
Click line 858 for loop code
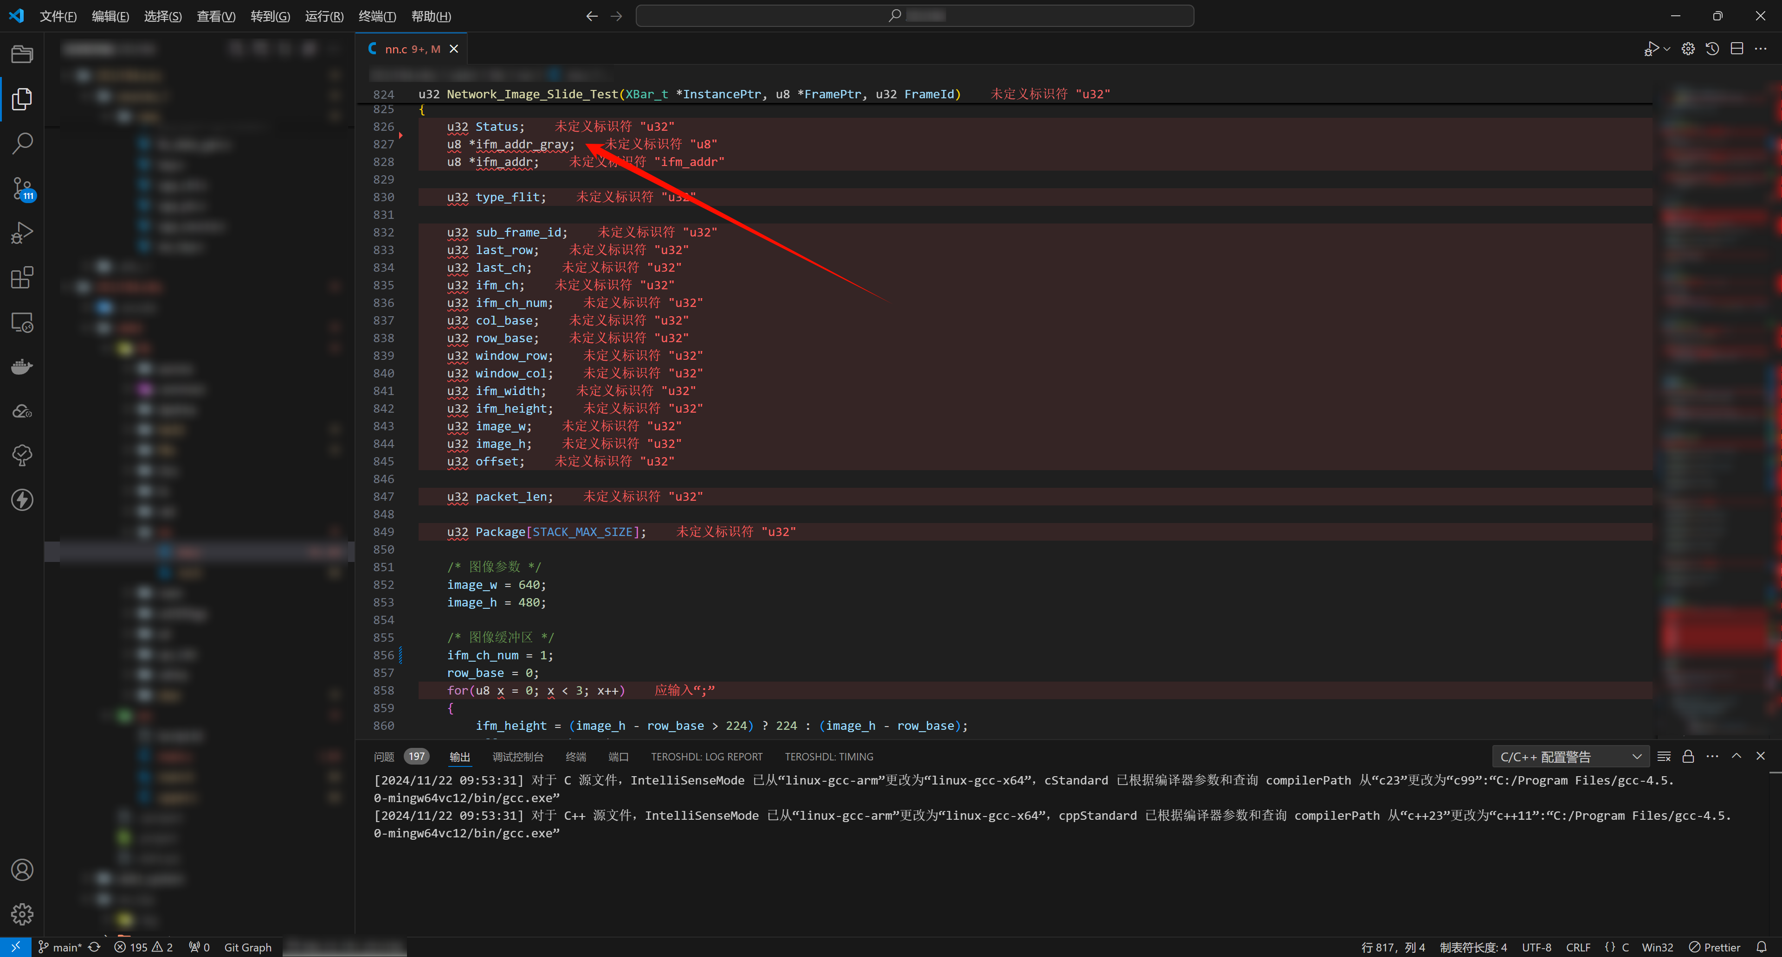click(x=536, y=690)
